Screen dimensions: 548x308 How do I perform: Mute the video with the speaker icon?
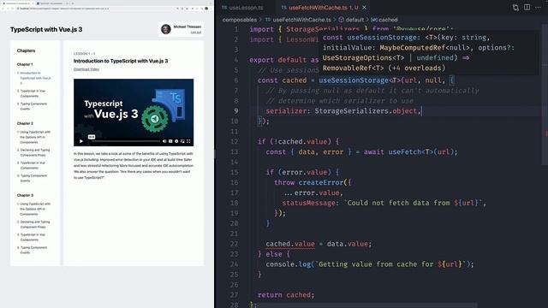(x=164, y=141)
